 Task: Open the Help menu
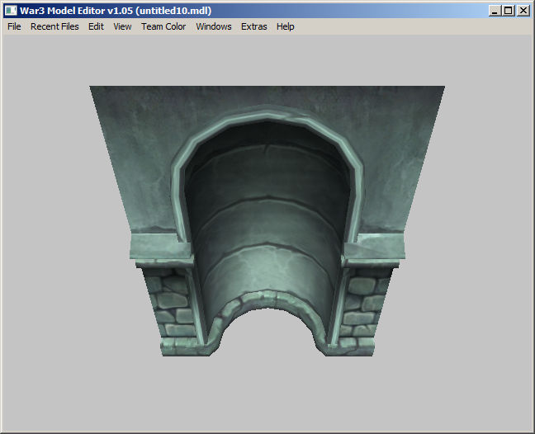[x=285, y=26]
